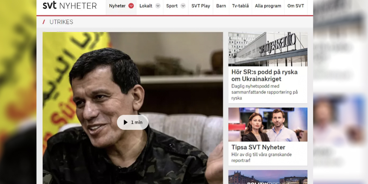Go to SVT Play
The width and height of the screenshot is (368, 184).
point(201,6)
